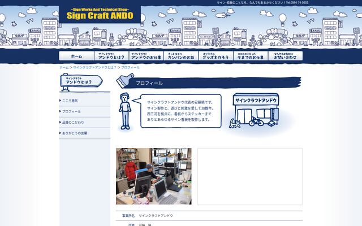Click the speech bubble introduction text

pos(180,111)
